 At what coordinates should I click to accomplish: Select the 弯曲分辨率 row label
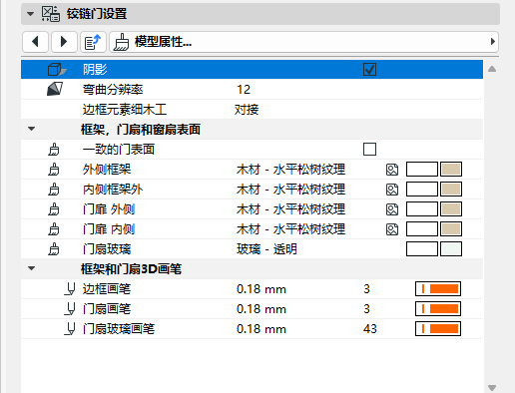(x=113, y=90)
